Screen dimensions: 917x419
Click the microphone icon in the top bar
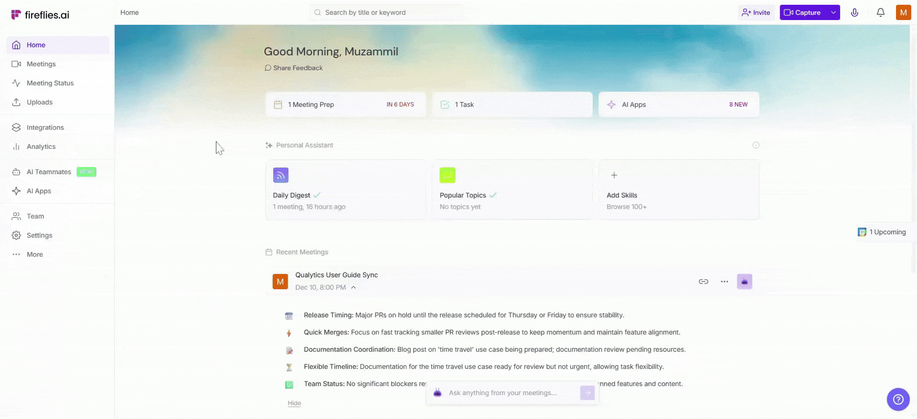(854, 12)
